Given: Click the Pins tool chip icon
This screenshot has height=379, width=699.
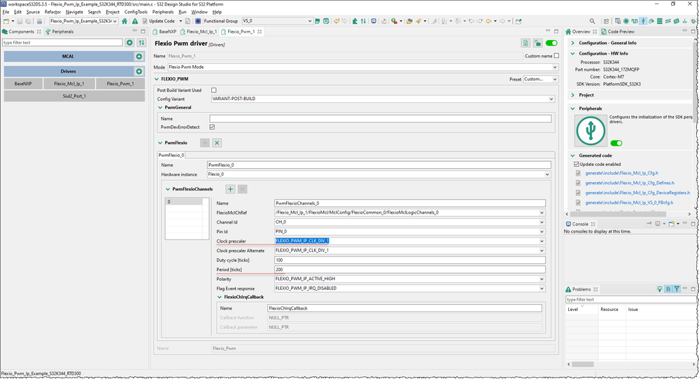Looking at the screenshot, I should [626, 21].
